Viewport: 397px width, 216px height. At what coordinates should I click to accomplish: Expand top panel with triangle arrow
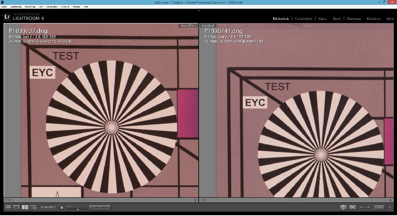click(x=199, y=10)
